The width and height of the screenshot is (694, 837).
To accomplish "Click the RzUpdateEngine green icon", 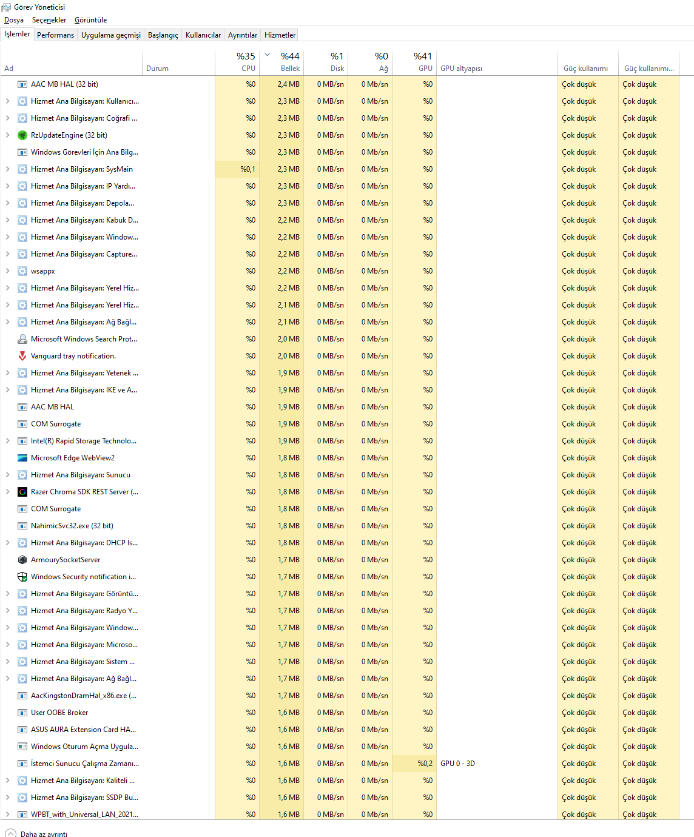I will click(22, 135).
